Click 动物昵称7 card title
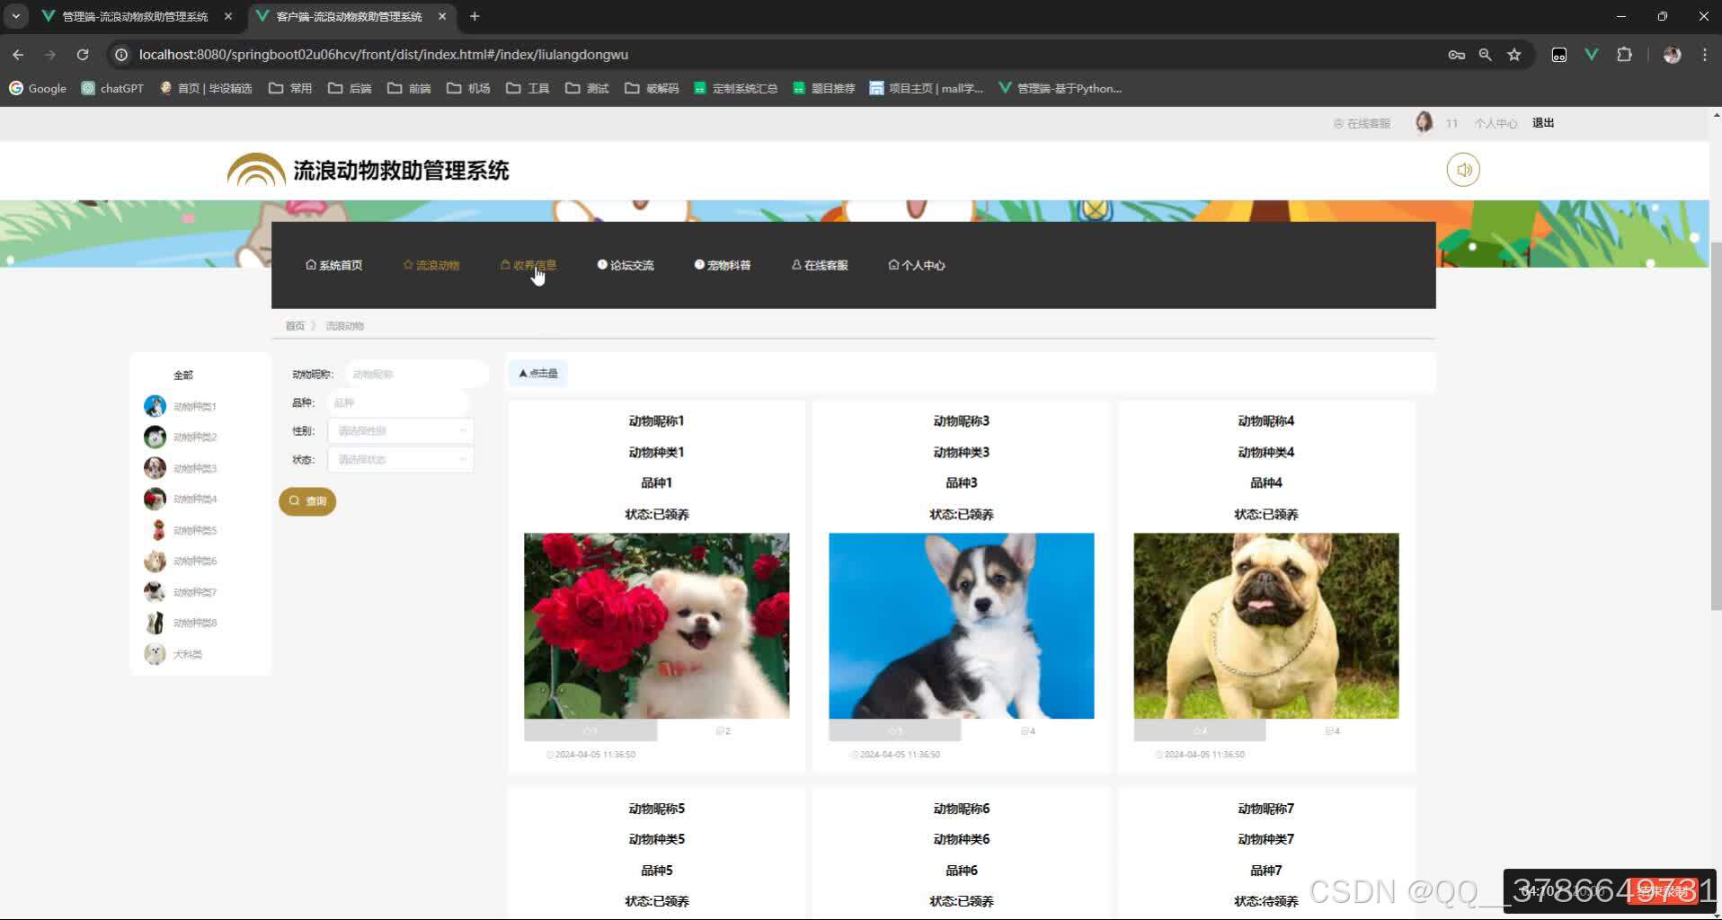Viewport: 1722px width, 920px height. pyautogui.click(x=1266, y=809)
